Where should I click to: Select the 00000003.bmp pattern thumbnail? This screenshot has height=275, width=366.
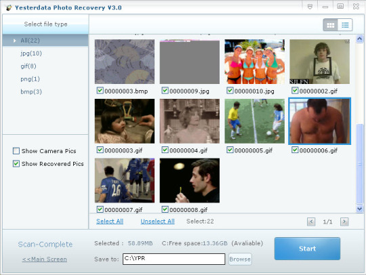[125, 62]
